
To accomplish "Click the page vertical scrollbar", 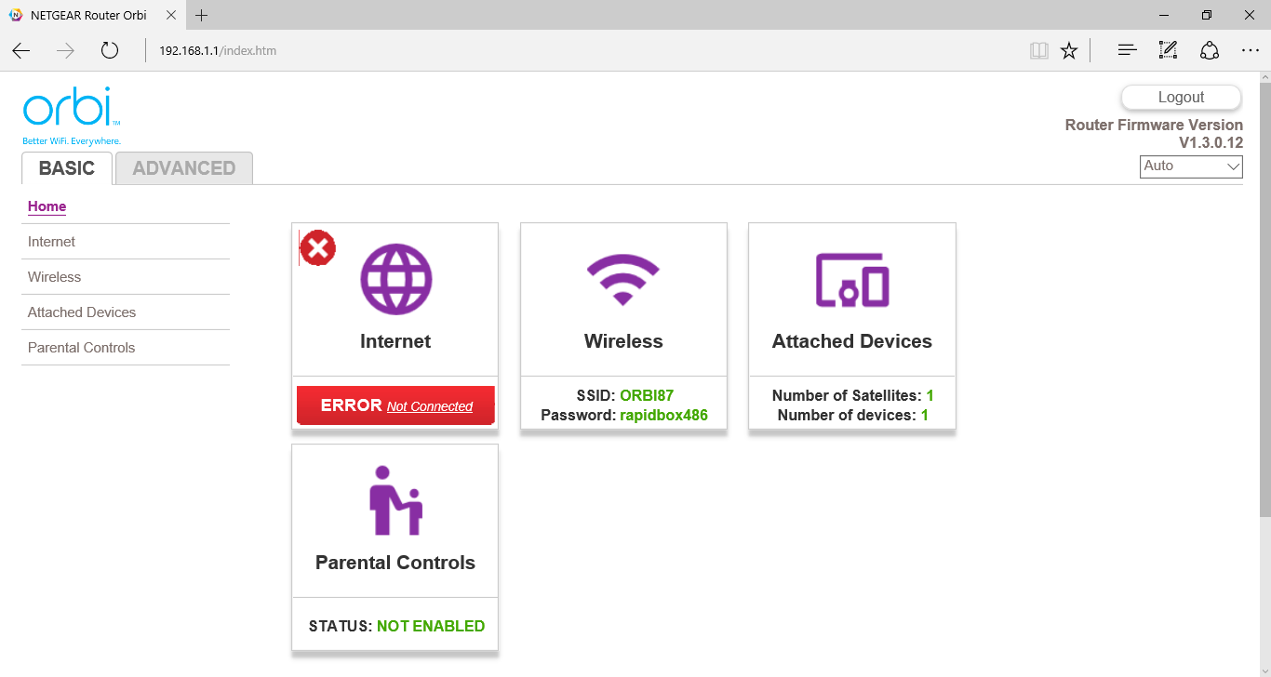I will point(1264,298).
